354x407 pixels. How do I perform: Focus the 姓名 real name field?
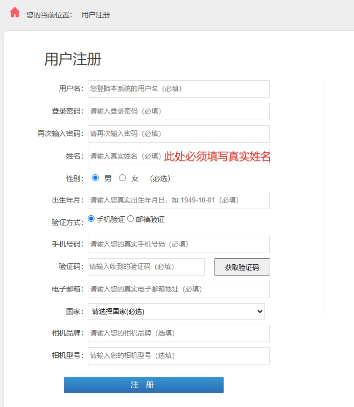pyautogui.click(x=125, y=156)
